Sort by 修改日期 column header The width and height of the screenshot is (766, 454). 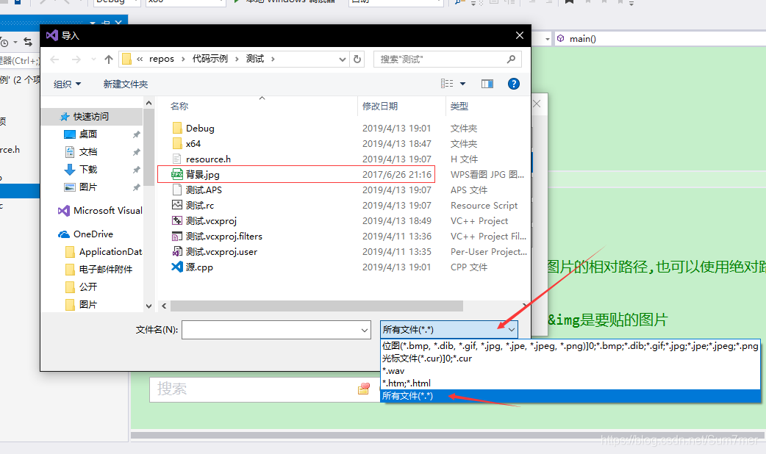[x=379, y=106]
